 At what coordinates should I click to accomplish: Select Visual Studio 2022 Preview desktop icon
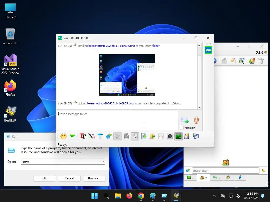[10, 64]
